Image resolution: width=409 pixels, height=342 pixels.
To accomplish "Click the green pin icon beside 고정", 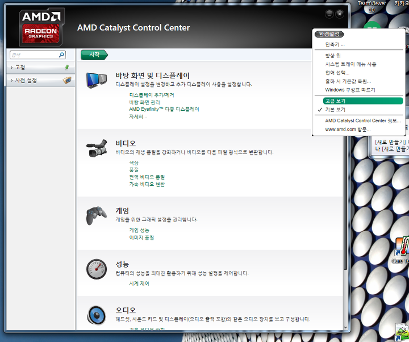I will (67, 67).
